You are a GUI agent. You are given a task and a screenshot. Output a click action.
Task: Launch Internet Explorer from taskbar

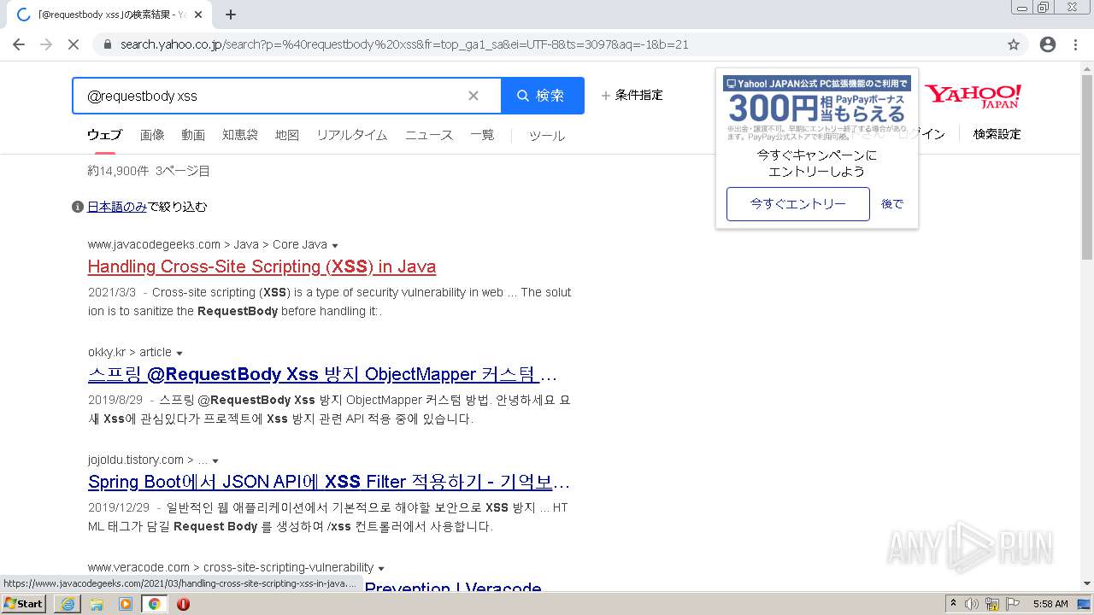click(68, 604)
